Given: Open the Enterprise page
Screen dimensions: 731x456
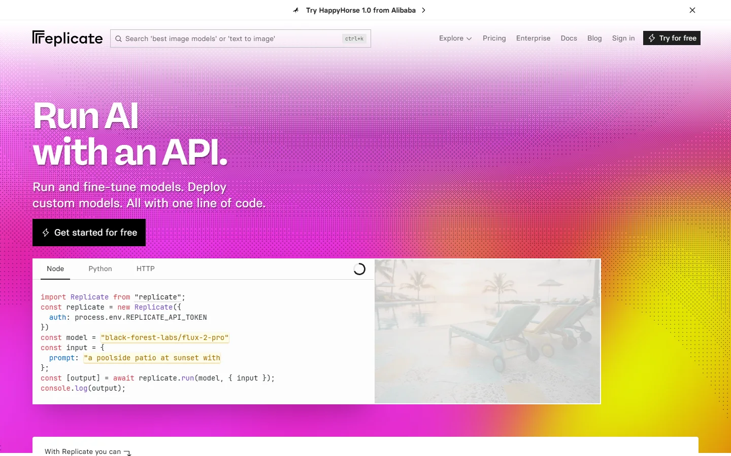Looking at the screenshot, I should [533, 38].
